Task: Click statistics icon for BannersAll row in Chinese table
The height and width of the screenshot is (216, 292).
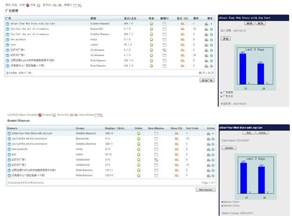Action: coord(207,29)
